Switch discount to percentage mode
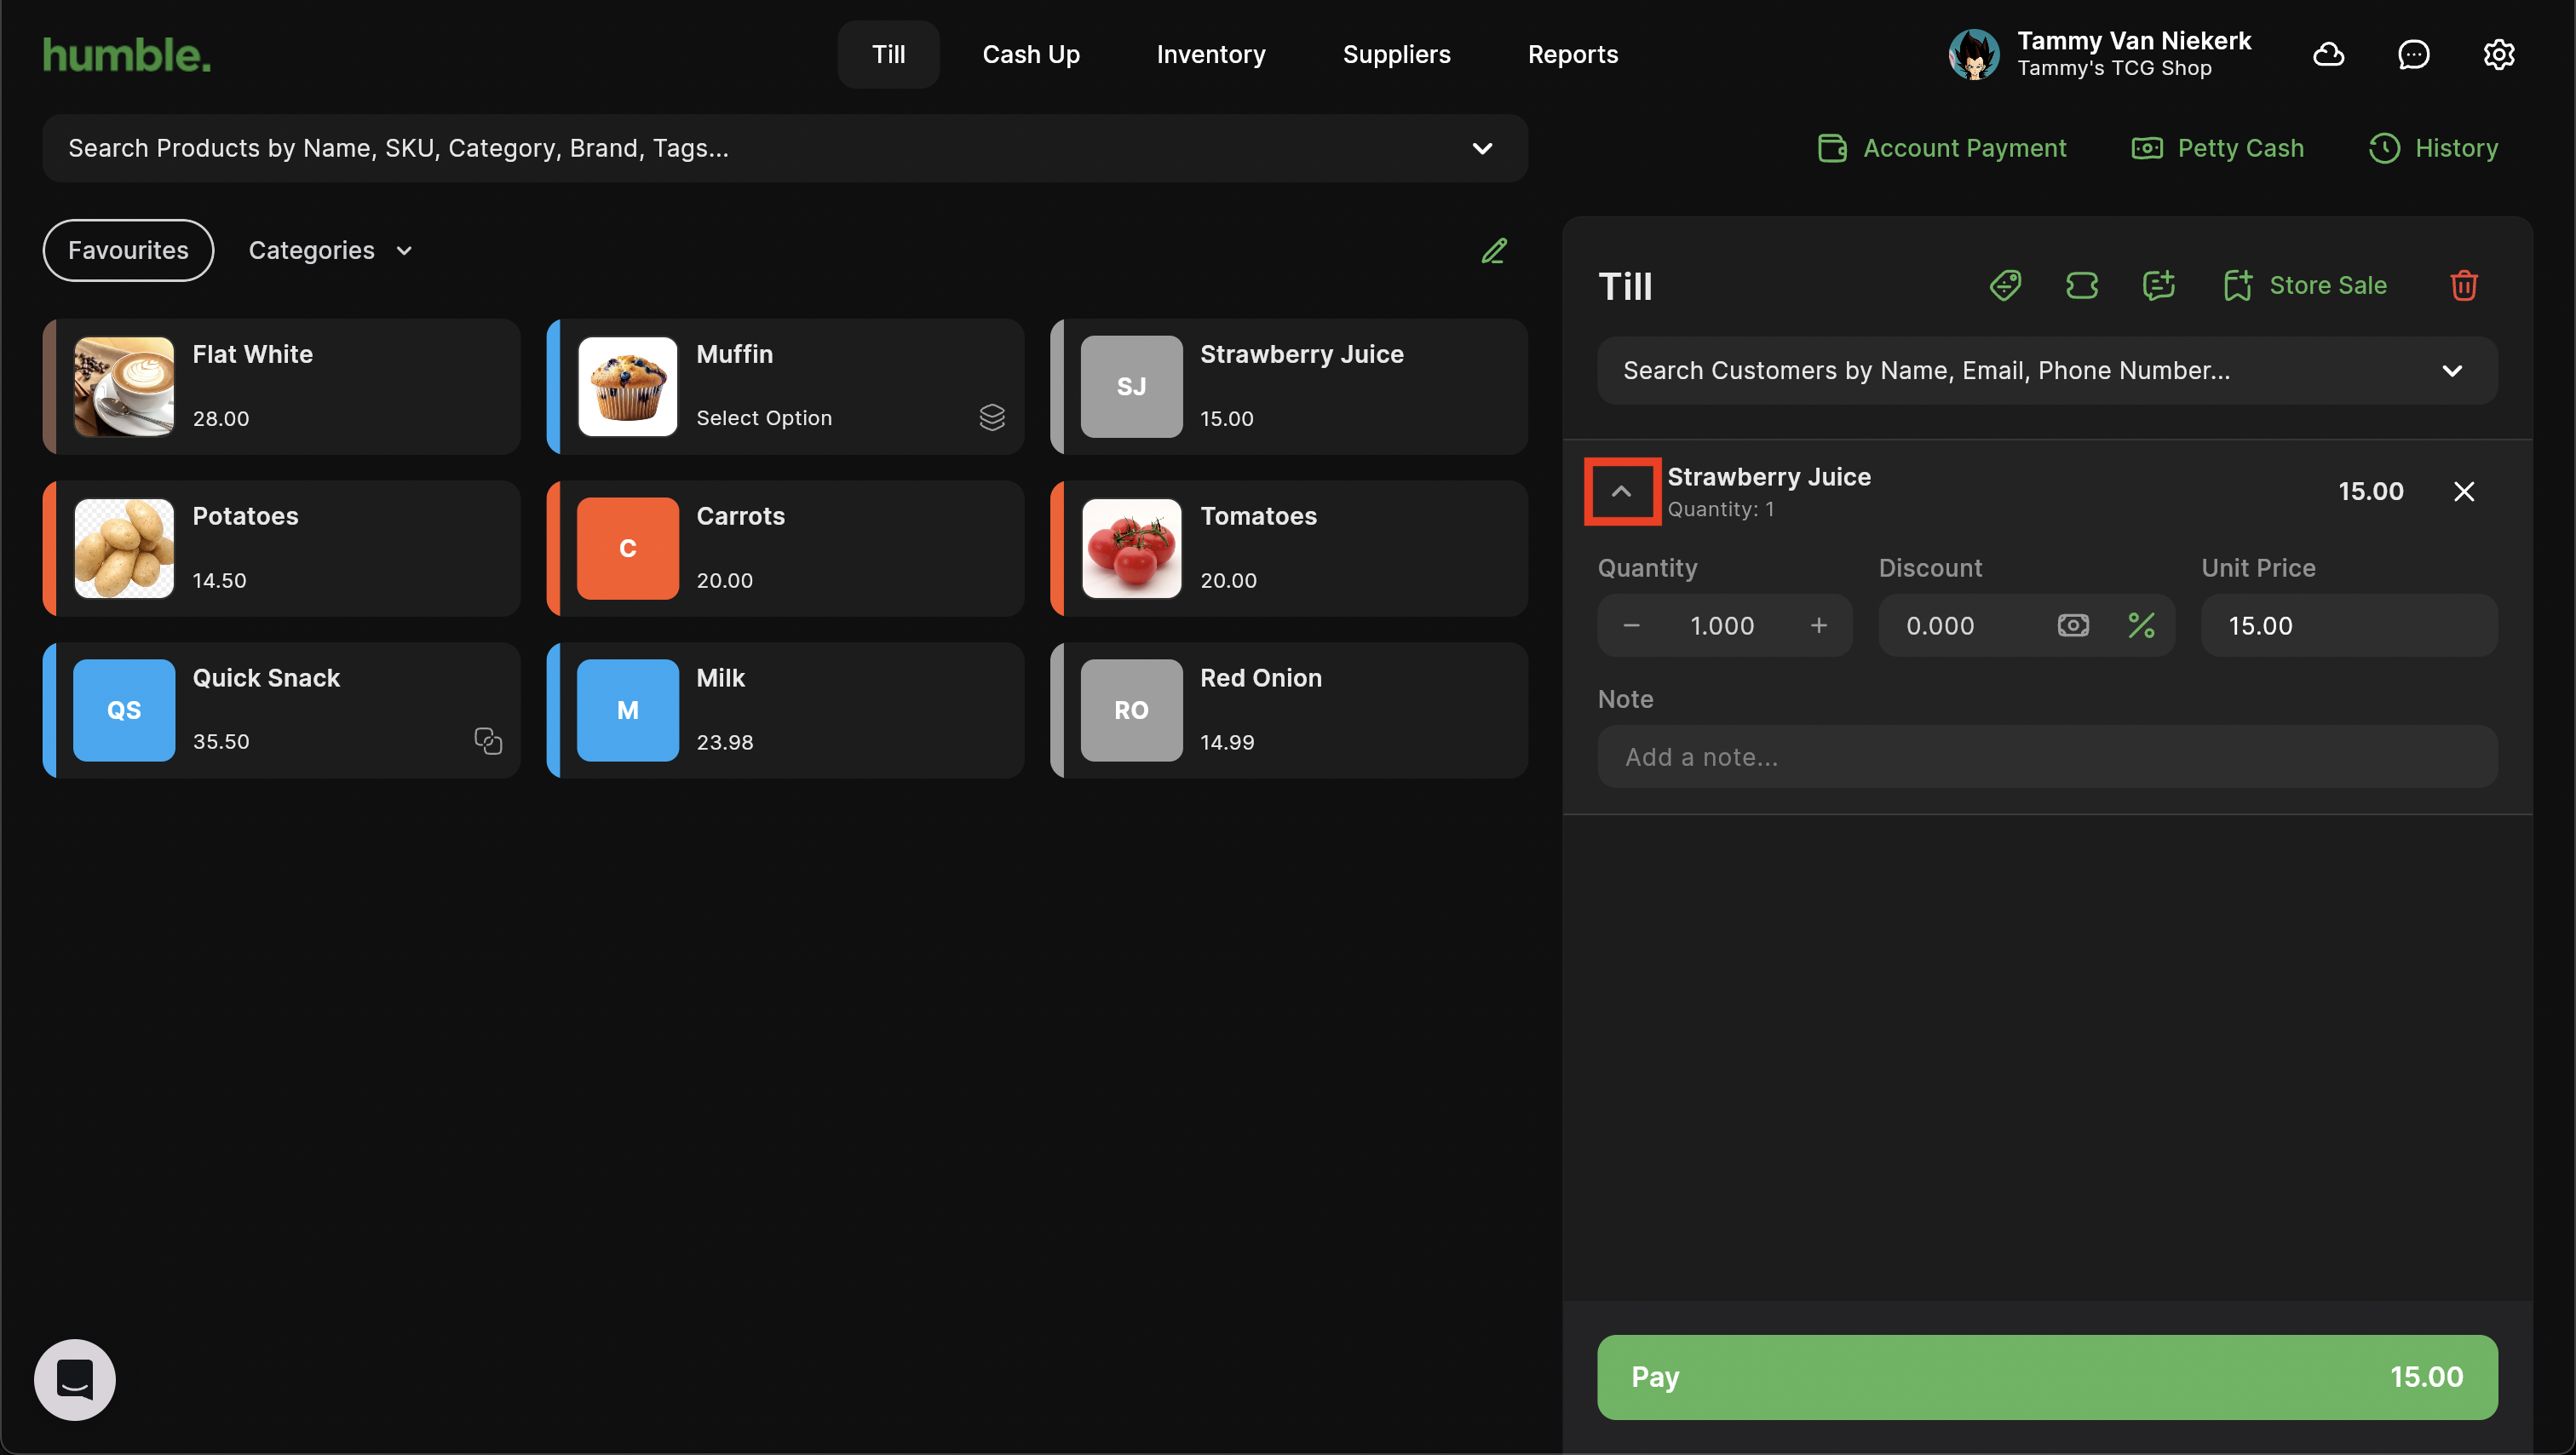This screenshot has width=2576, height=1455. click(2141, 626)
